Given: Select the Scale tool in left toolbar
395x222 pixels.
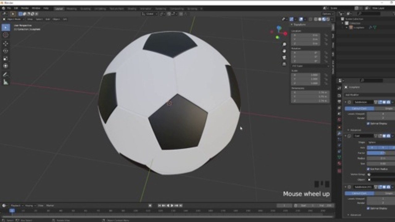Looking at the screenshot, I should [x=6, y=58].
